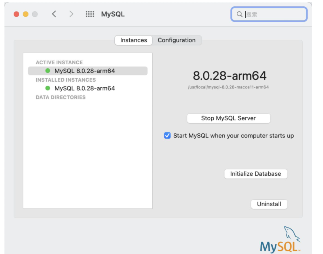
Task: Select installed instance MySQL 8.0.28-arm64
Action: click(88, 88)
